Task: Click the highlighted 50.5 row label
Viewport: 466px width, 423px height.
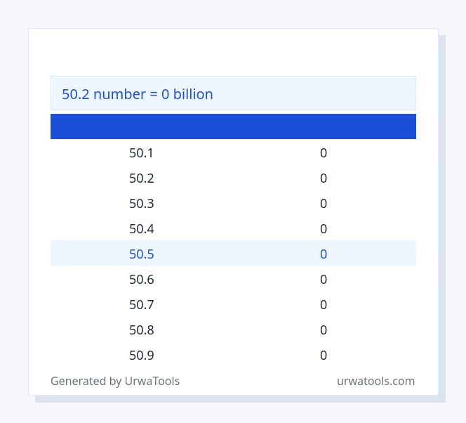Action: tap(142, 254)
